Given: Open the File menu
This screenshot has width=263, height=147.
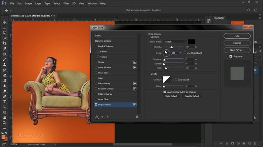Looking at the screenshot, I should tap(12, 3).
